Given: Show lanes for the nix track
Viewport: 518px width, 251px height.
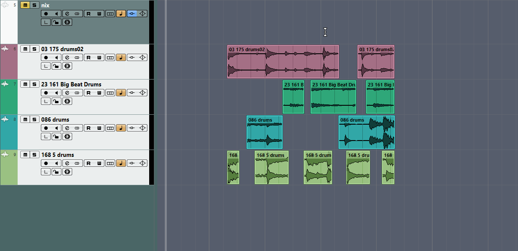Looking at the screenshot, I should click(x=110, y=14).
